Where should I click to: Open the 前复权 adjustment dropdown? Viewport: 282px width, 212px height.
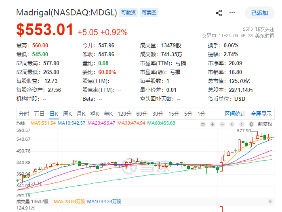265,124
